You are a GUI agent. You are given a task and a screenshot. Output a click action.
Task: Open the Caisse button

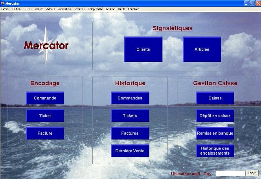[x=215, y=98]
